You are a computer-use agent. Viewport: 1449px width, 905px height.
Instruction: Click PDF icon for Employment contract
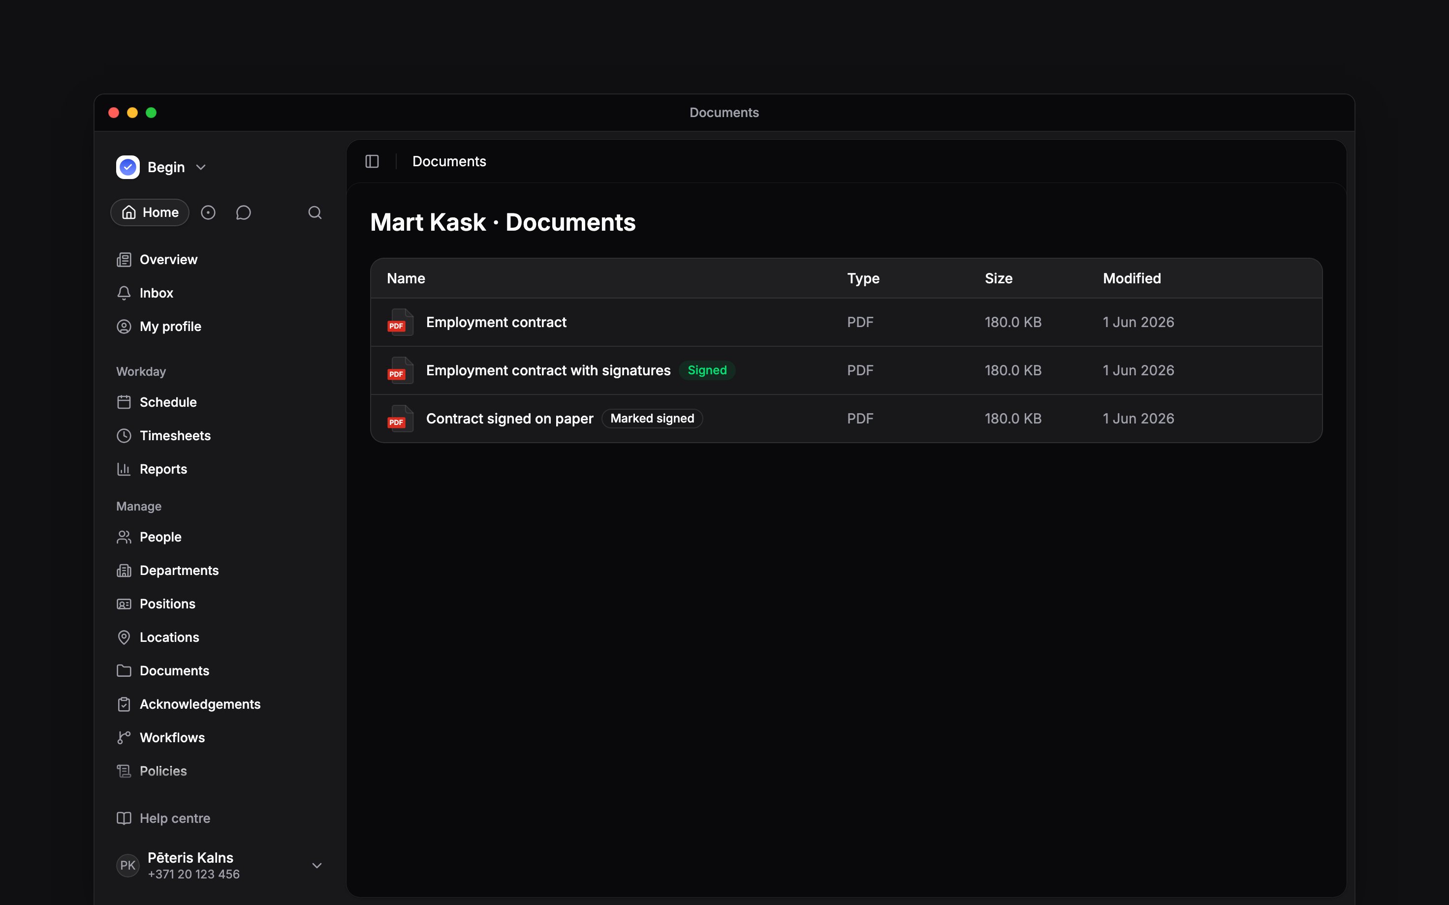[x=400, y=322]
